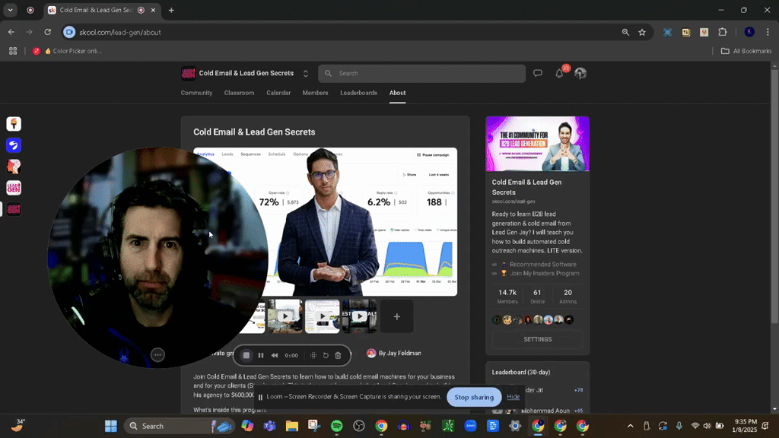Screen dimensions: 779x438
Task: Open the orange head group in the sidebar
Action: (x=14, y=167)
